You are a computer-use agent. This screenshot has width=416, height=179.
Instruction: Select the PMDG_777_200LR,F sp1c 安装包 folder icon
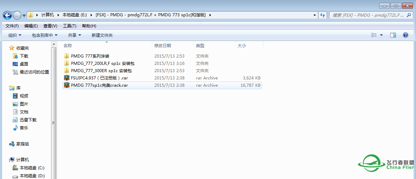click(x=67, y=63)
